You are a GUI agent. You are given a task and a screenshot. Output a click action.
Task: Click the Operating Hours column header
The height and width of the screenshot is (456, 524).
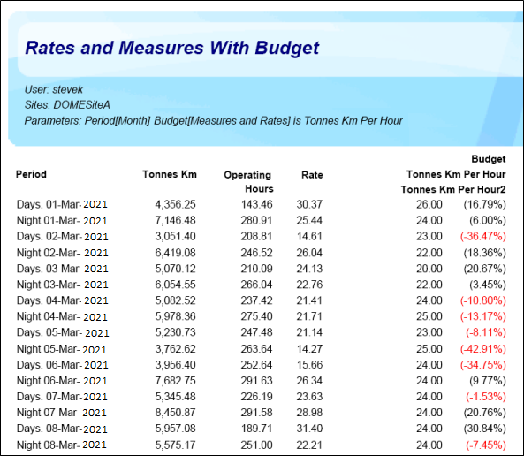tap(248, 181)
